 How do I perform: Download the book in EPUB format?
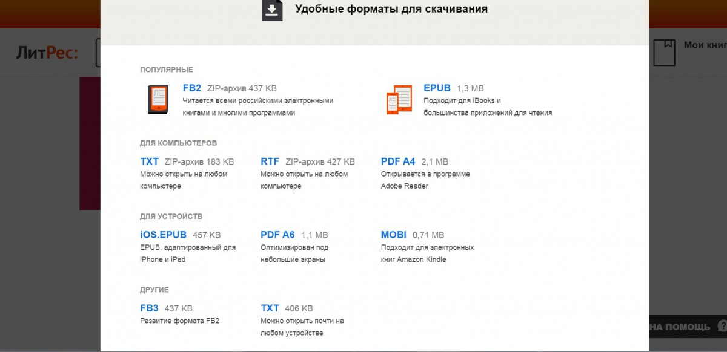click(x=437, y=88)
